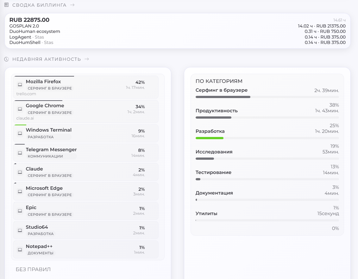Open the Windows Terminal activity entry
This screenshot has width=358, height=279.
pos(85,133)
